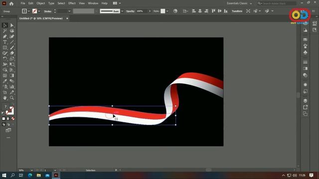This screenshot has width=319, height=179.
Task: Select the Column Graph tool
Action: (x=12, y=87)
